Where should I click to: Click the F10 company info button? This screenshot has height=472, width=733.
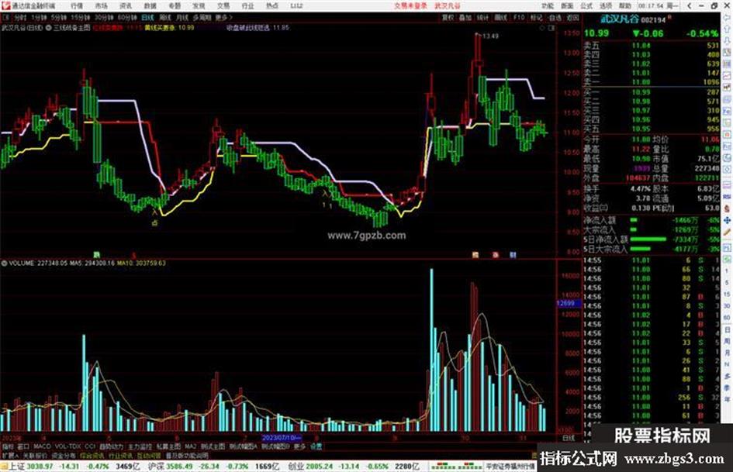(519, 18)
